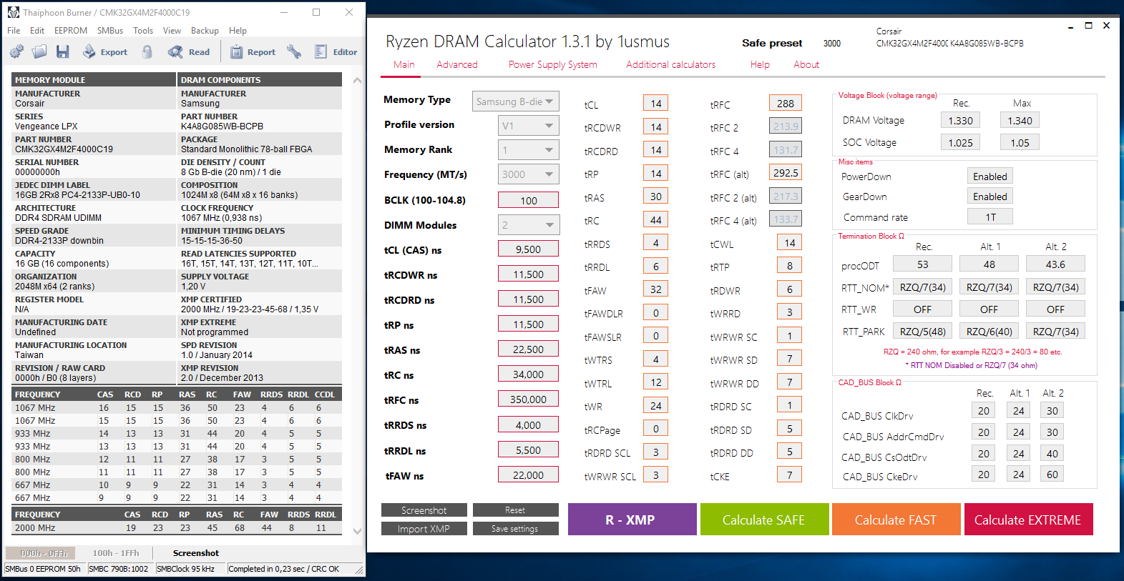Expand the Memory Rank dropdown
Viewport: 1124px width, 581px height.
(529, 150)
